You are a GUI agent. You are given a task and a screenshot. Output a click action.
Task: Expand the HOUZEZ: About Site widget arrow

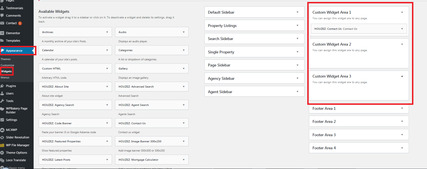[107, 87]
